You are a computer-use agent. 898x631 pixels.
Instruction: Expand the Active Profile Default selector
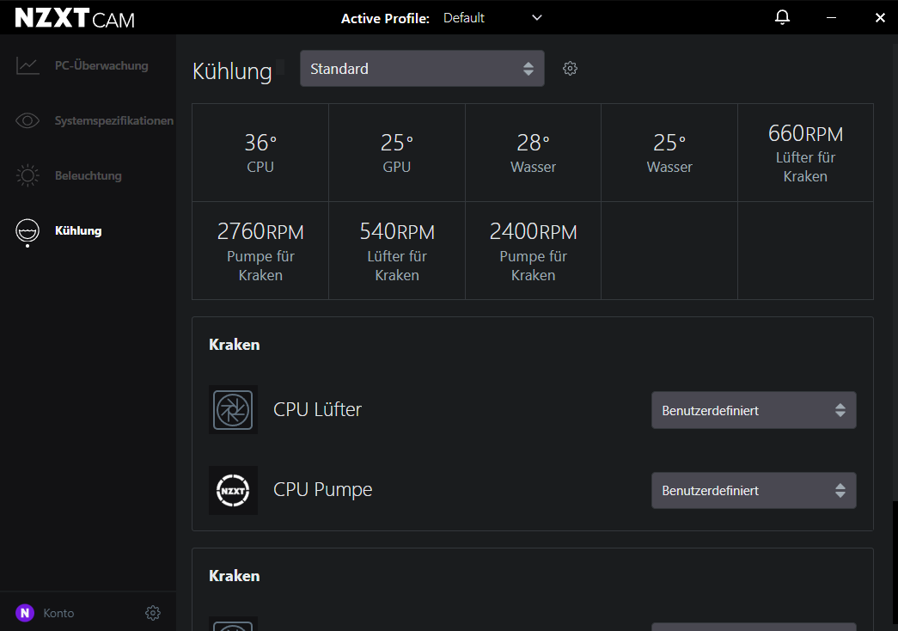(x=493, y=18)
